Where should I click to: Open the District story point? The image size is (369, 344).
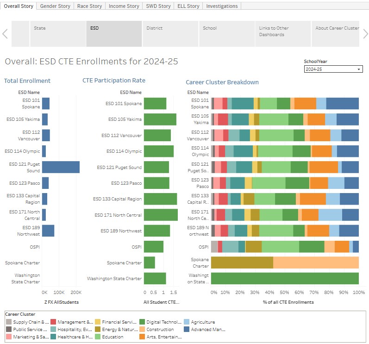(170, 34)
